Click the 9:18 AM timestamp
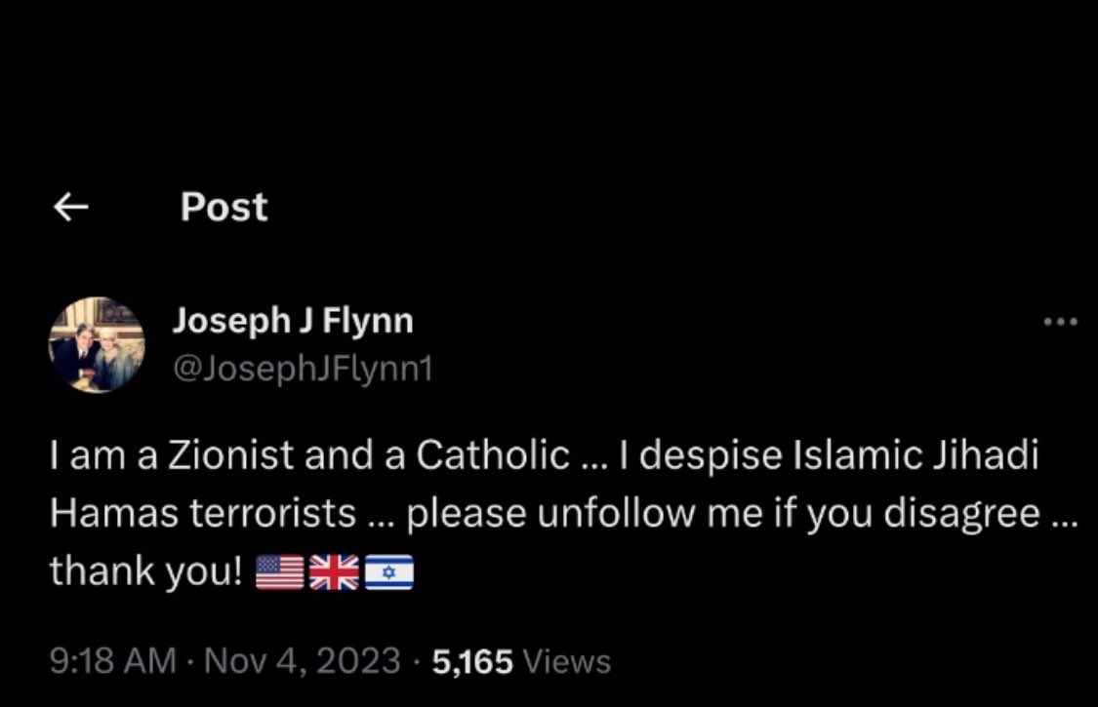 point(113,662)
